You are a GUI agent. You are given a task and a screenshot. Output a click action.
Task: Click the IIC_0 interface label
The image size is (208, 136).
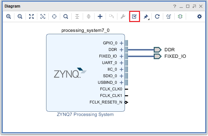coord(112,69)
